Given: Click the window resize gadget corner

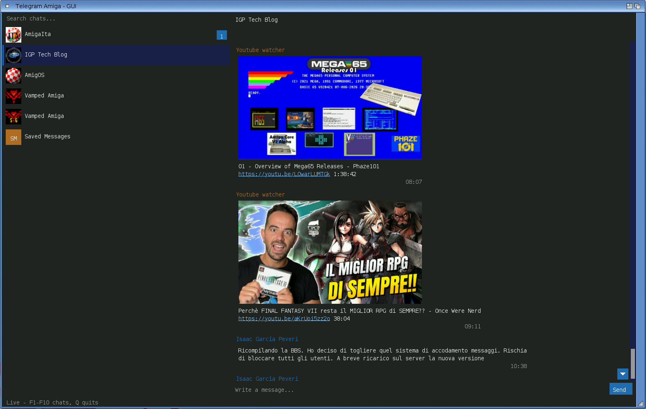Looking at the screenshot, I should 640,403.
